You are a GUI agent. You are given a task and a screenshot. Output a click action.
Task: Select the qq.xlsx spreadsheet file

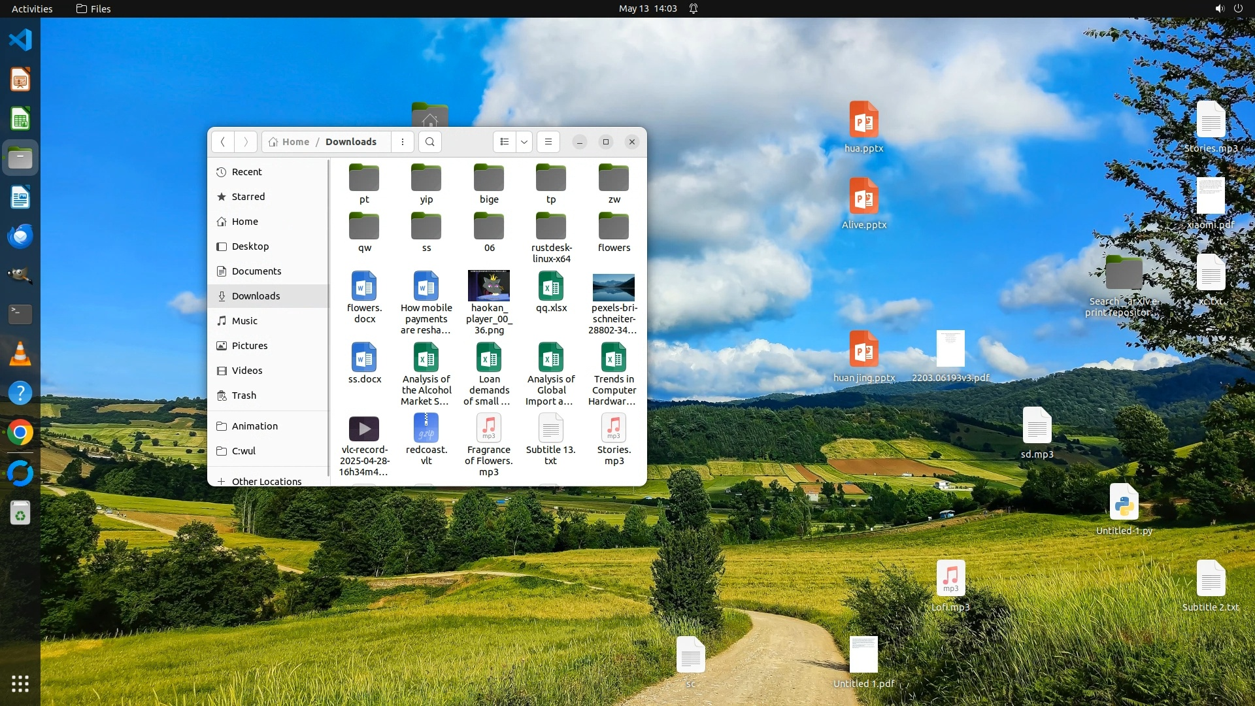coord(551,288)
